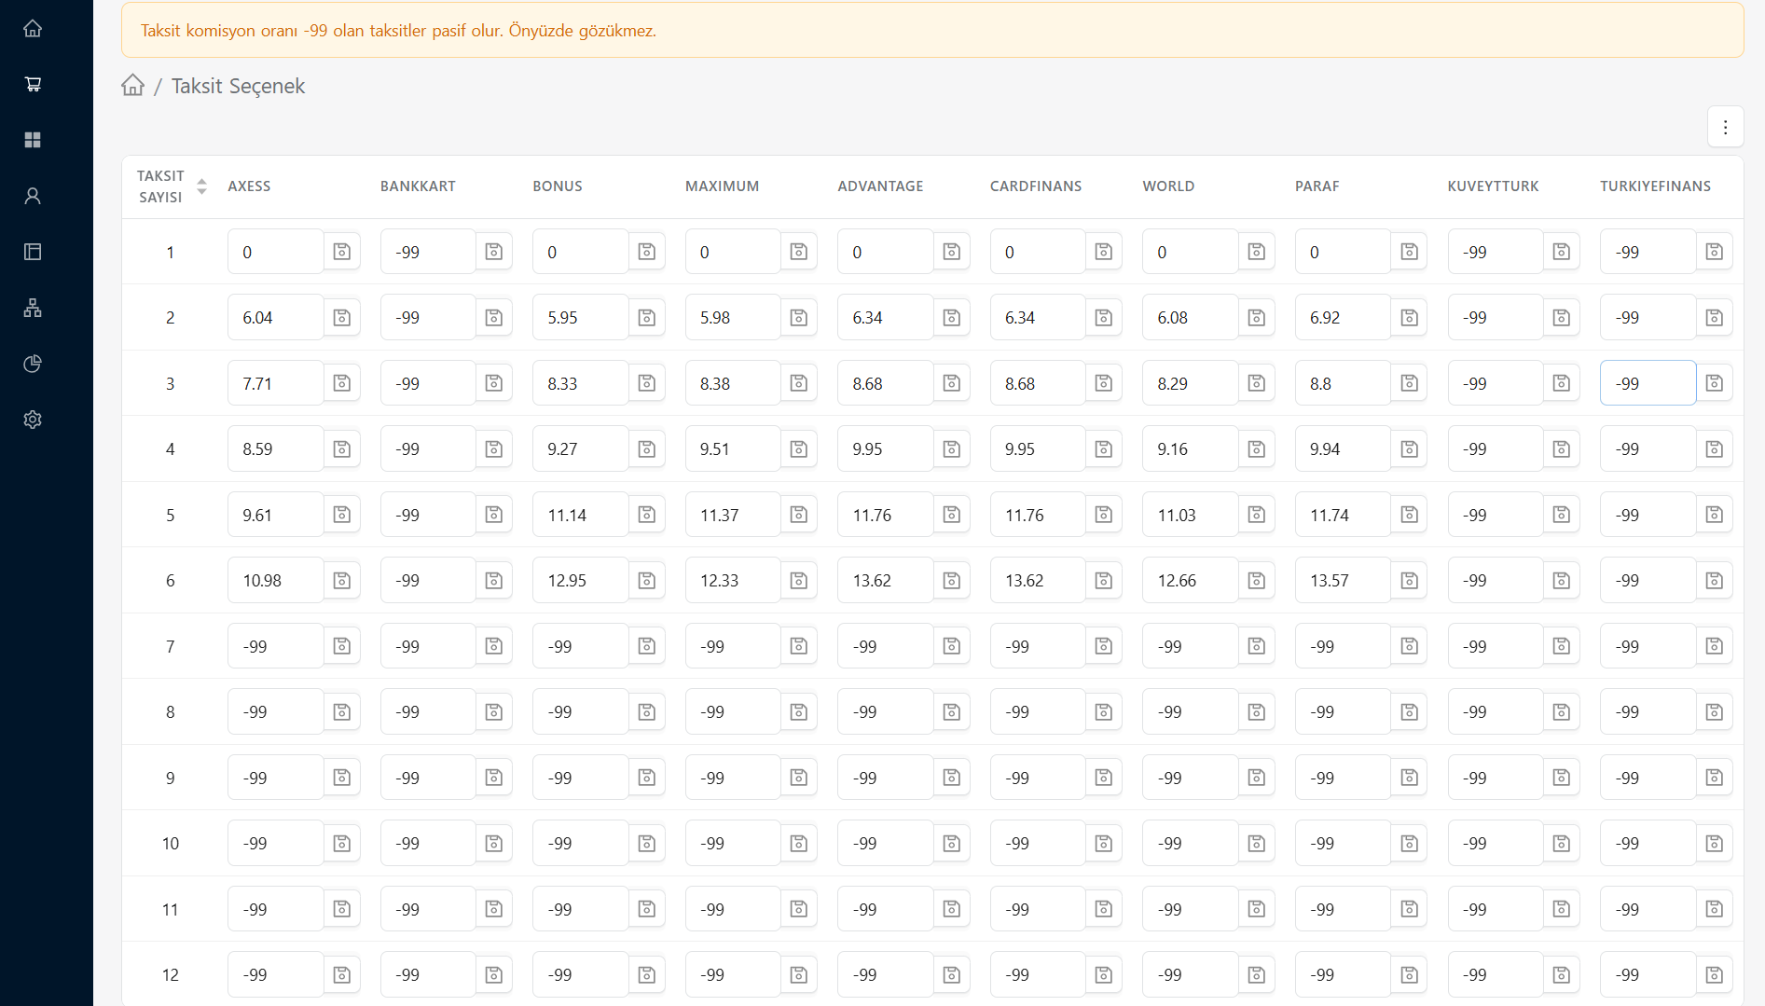
Task: Save AXESS value for installment 1
Action: click(x=342, y=252)
